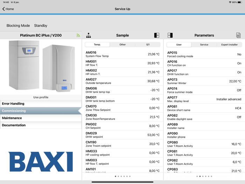The image size is (245, 184).
Task: Tap the Sample panel page dots
Action: pyautogui.click(x=122, y=176)
